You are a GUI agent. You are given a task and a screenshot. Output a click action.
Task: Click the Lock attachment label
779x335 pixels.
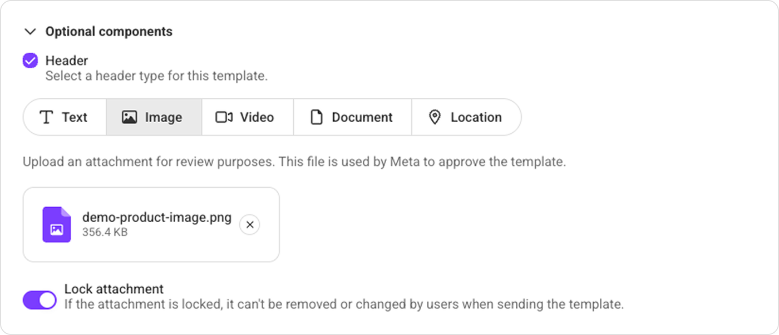(x=114, y=289)
